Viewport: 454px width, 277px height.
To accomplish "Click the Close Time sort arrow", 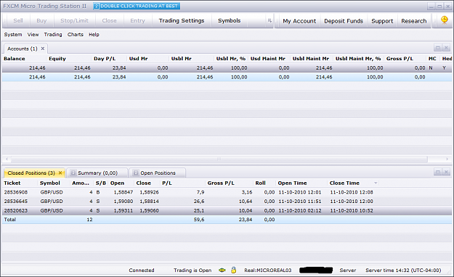I will point(376,183).
